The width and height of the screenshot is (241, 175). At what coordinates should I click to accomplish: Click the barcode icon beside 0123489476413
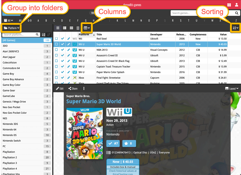click(x=108, y=152)
